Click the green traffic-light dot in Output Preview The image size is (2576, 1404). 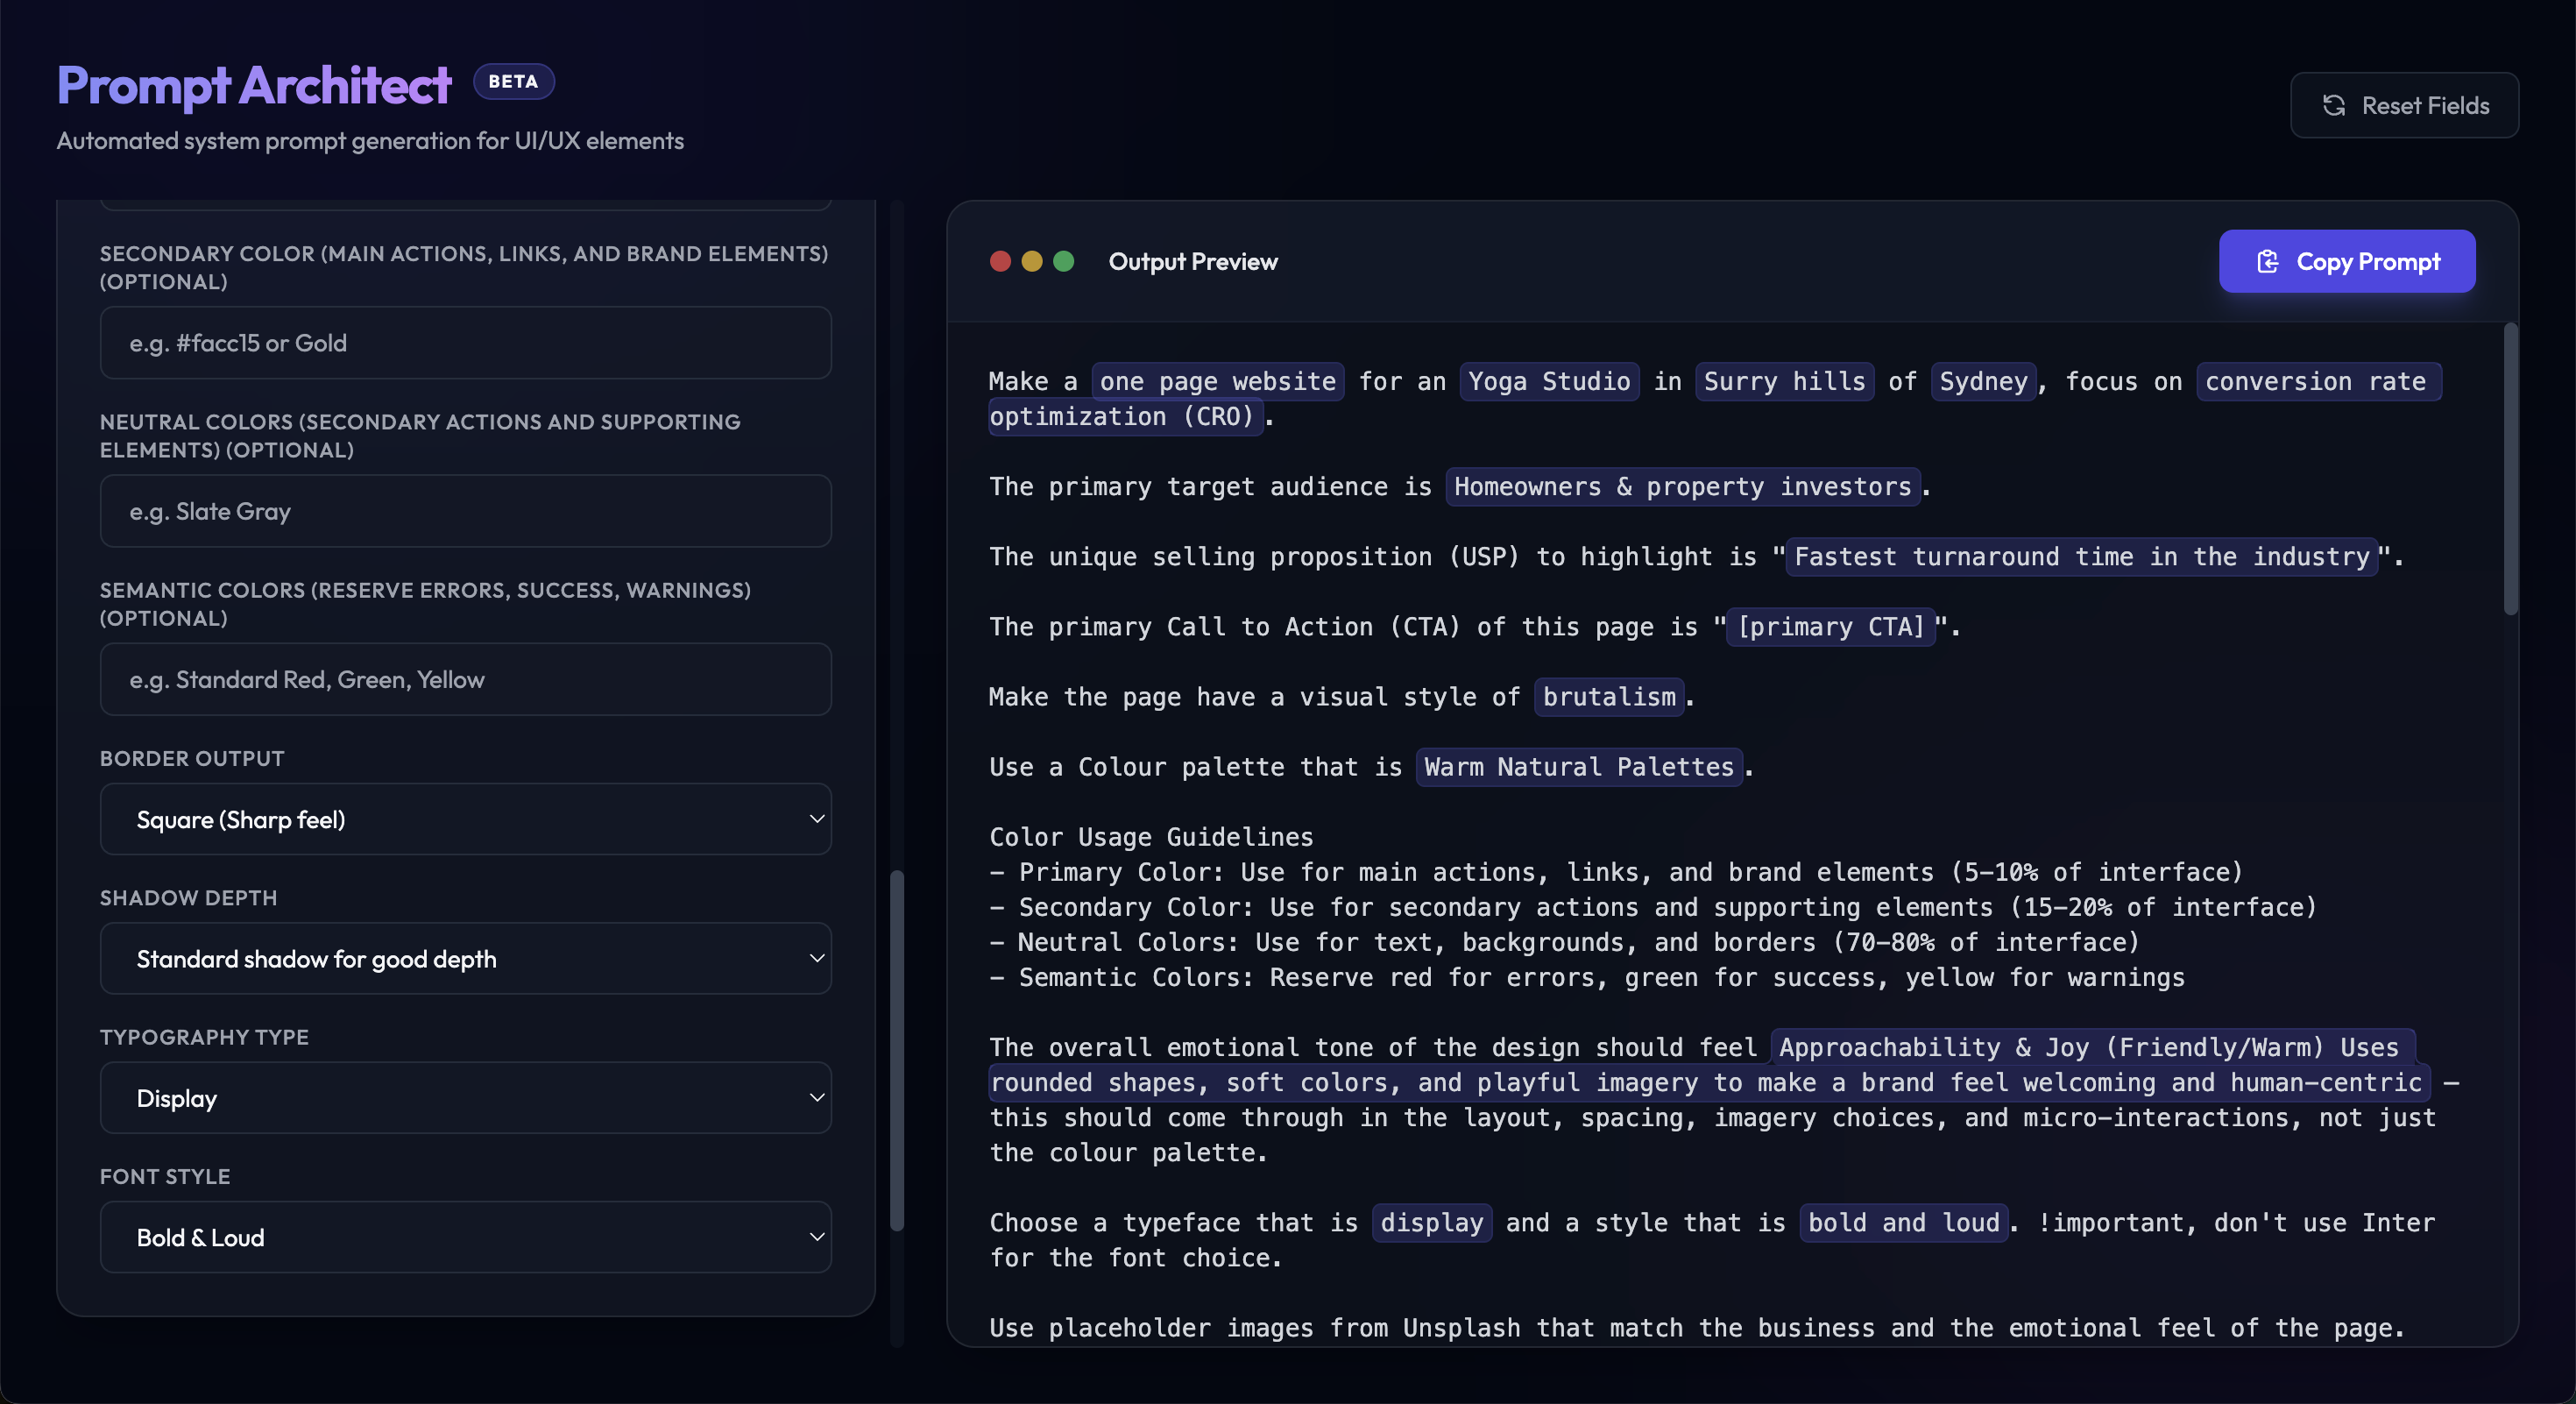coord(1063,261)
